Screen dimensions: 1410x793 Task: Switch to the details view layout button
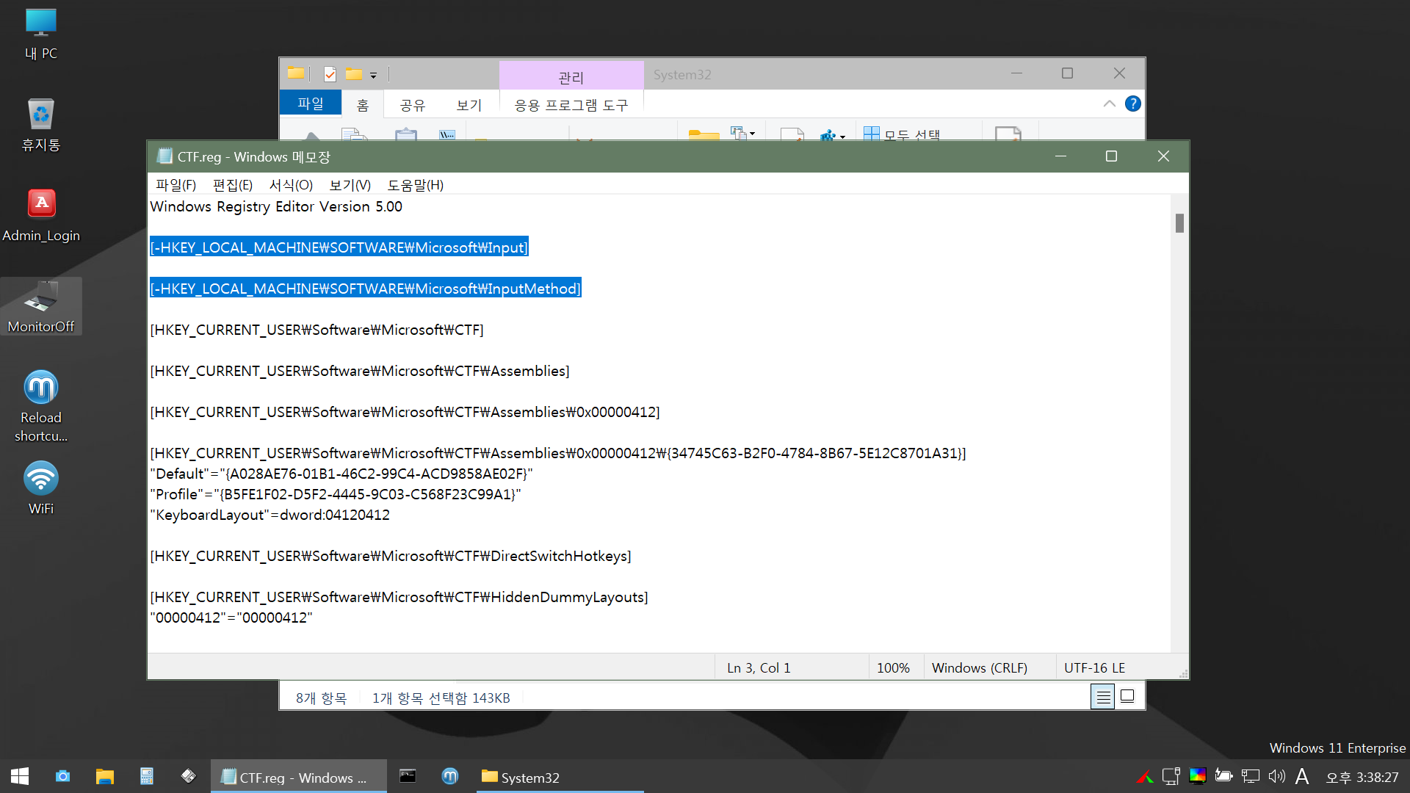1102,696
